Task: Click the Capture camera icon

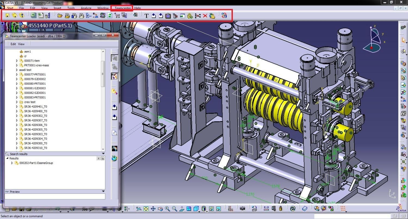Action: click(242, 209)
